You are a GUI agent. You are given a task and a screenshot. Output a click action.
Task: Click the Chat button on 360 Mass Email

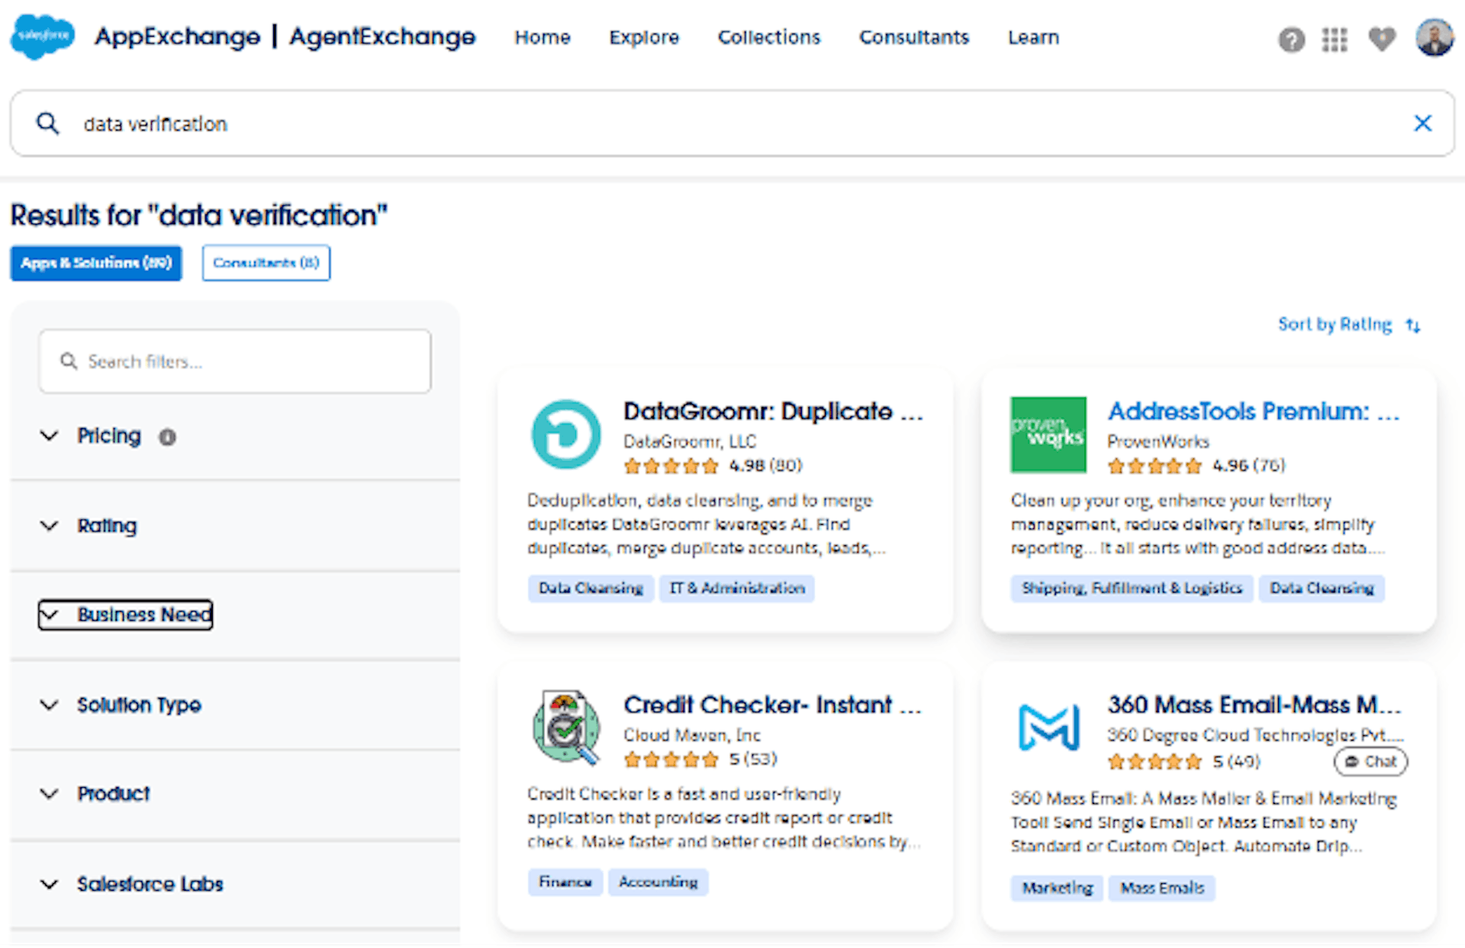[1370, 761]
